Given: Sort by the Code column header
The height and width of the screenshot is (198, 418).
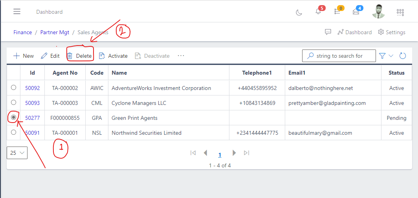Looking at the screenshot, I should (97, 73).
